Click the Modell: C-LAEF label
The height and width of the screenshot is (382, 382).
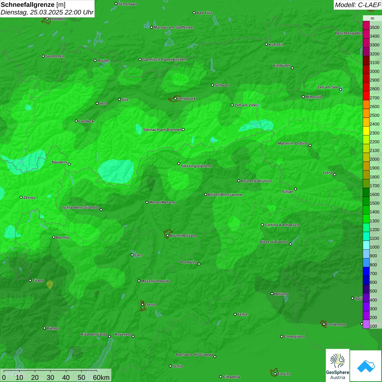click(x=358, y=5)
